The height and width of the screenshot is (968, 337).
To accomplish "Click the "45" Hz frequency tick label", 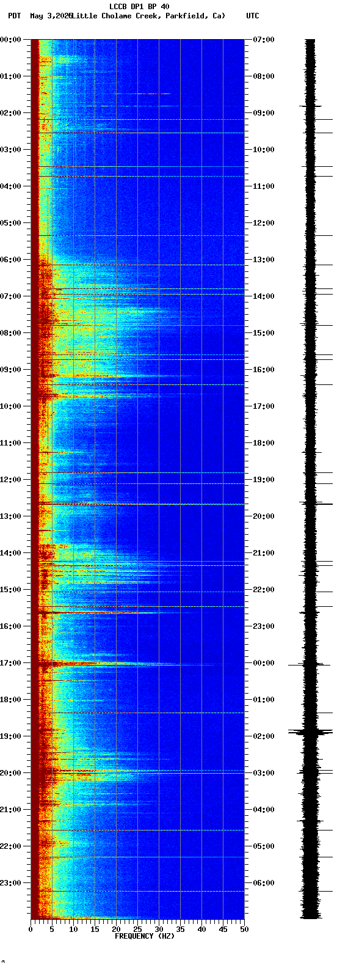I will pos(223,930).
